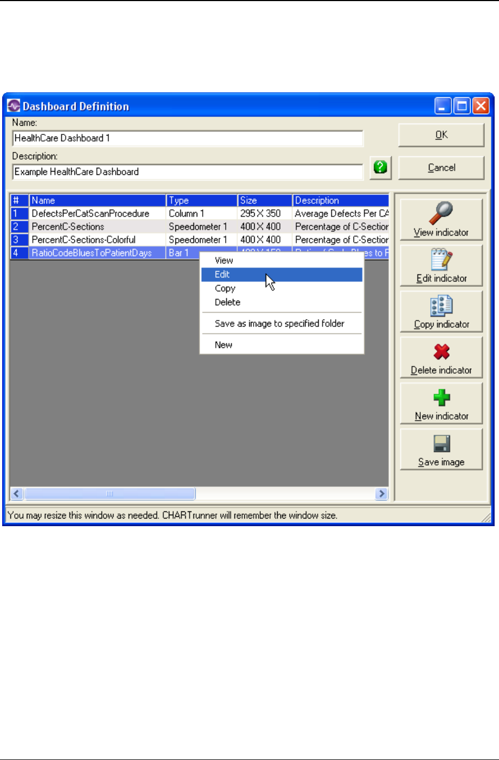Viewport: 499px width, 760px height.
Task: Sort by the Name column header
Action: click(97, 201)
